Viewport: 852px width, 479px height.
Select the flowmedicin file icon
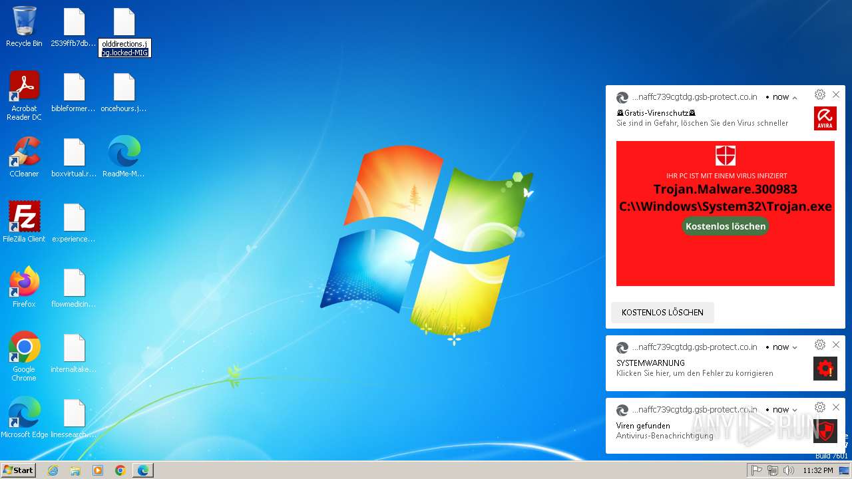[x=74, y=287]
